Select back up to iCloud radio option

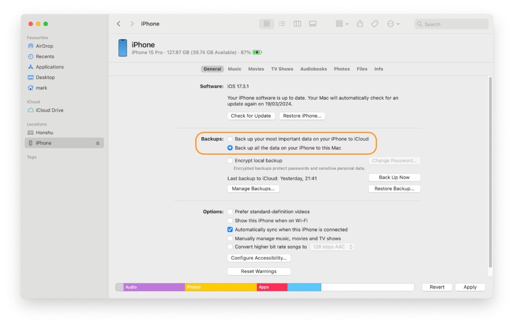click(x=230, y=139)
